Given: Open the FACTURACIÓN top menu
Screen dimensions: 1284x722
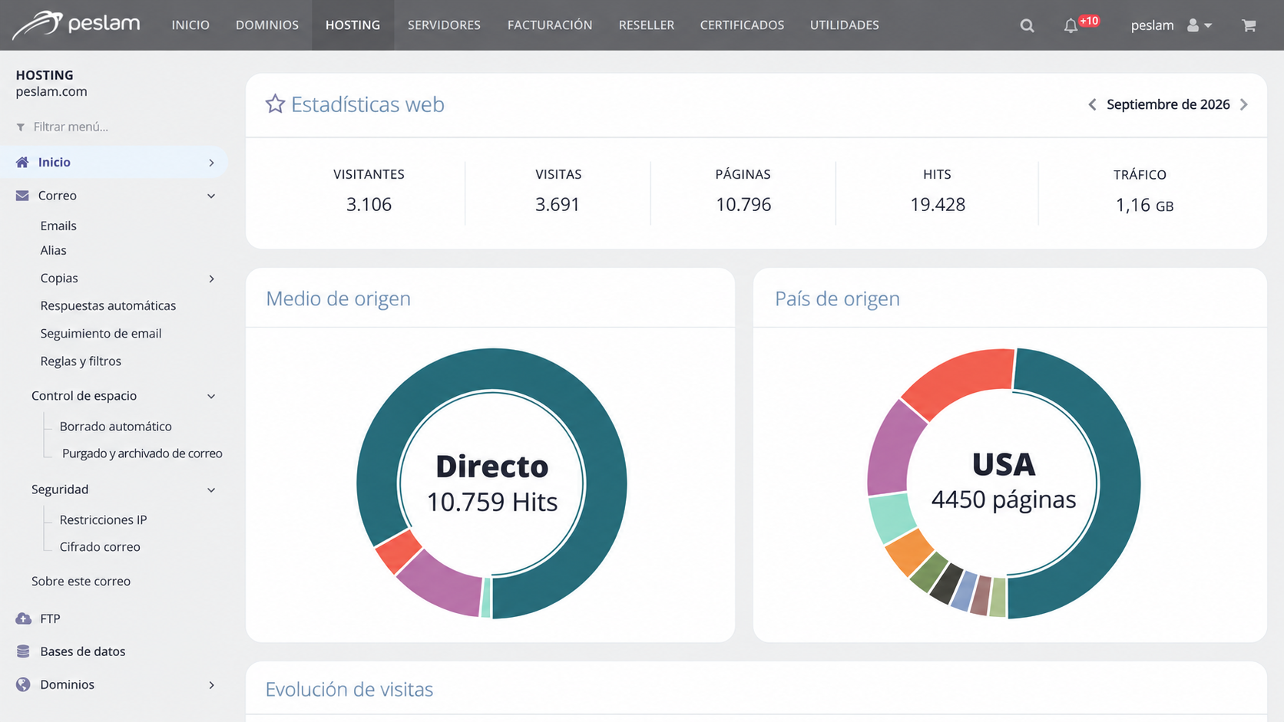Looking at the screenshot, I should click(x=550, y=25).
